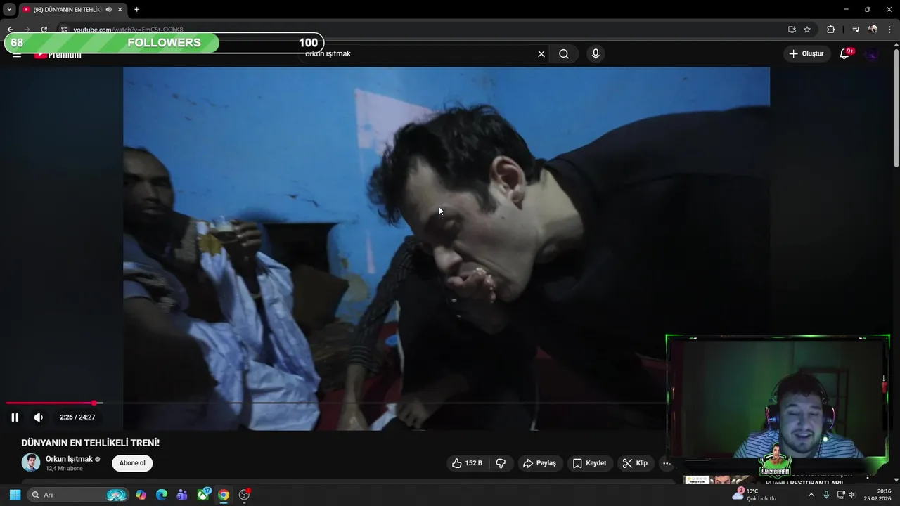Open the tab search dropdown arrow

point(9,9)
